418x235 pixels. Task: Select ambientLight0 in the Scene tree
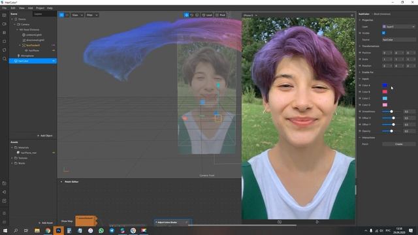coord(33,35)
